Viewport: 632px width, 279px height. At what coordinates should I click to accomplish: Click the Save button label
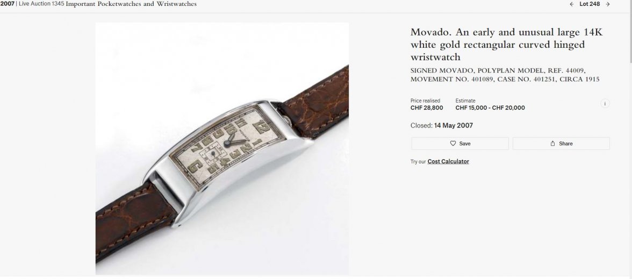pos(465,144)
